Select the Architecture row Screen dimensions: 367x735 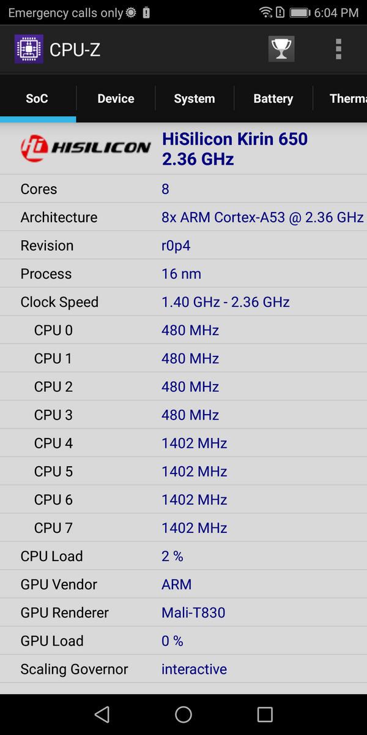[x=183, y=217]
